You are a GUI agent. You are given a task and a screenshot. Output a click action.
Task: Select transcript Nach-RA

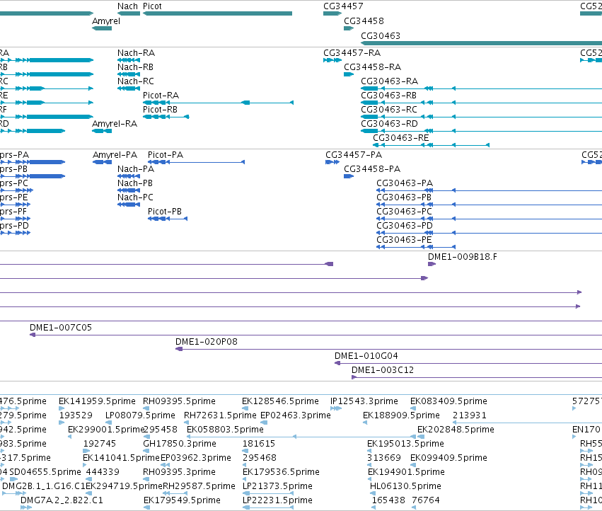click(137, 53)
